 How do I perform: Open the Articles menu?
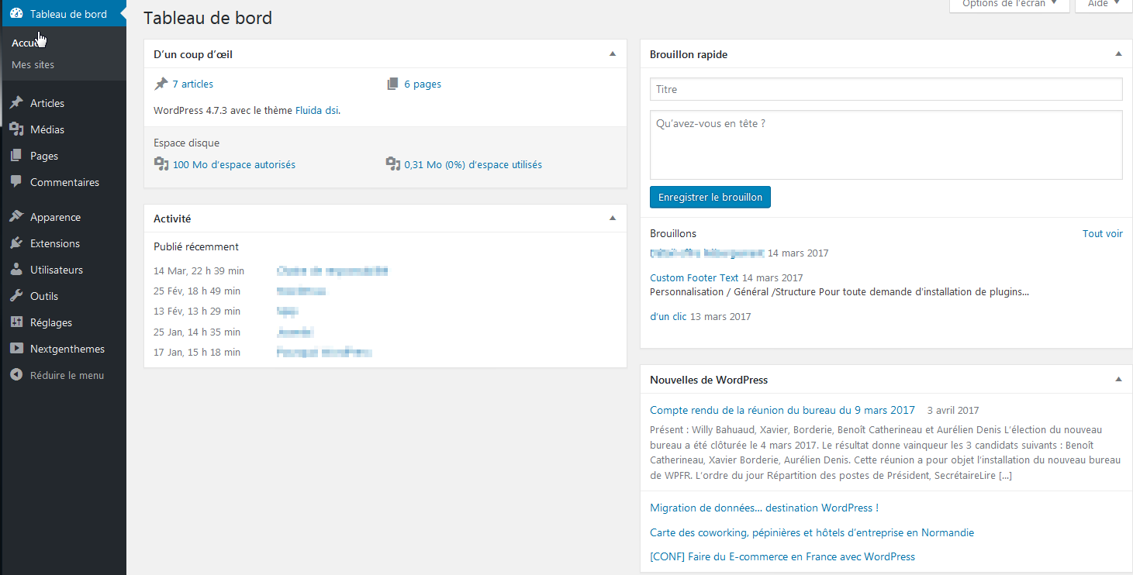(63, 103)
